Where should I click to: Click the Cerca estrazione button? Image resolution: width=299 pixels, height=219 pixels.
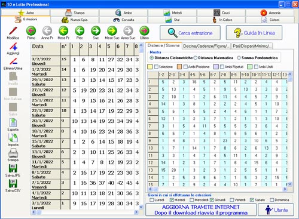[x=190, y=33]
